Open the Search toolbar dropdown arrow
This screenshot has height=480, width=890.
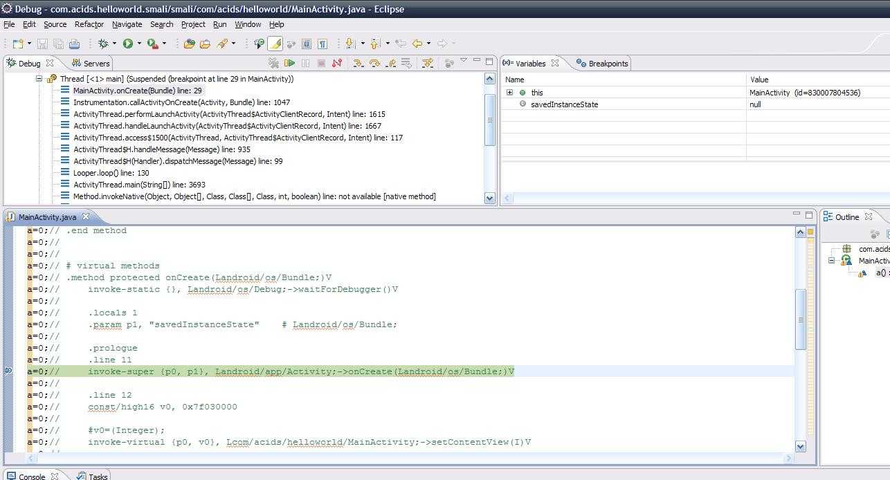(x=233, y=44)
